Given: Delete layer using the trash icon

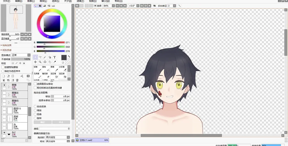Looking at the screenshot, I should point(17,80).
